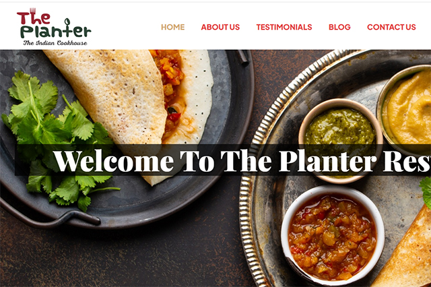The width and height of the screenshot is (431, 287).
Task: Click the red tomato chutney bowl
Action: [333, 236]
